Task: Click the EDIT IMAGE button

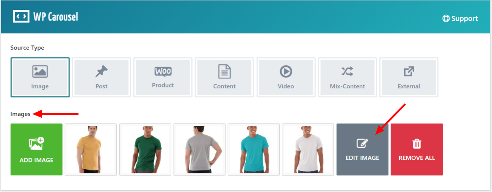Action: [362, 150]
